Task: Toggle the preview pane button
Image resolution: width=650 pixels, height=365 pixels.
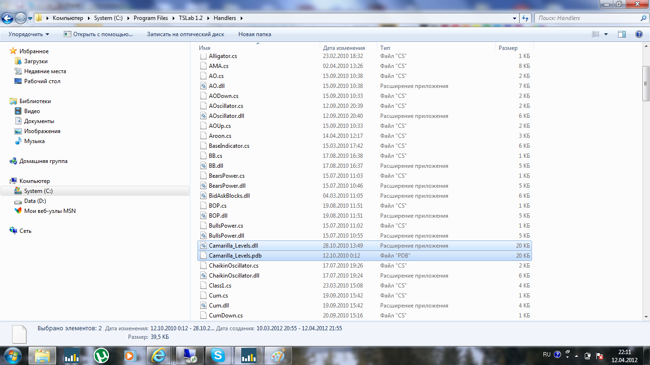Action: [621, 34]
